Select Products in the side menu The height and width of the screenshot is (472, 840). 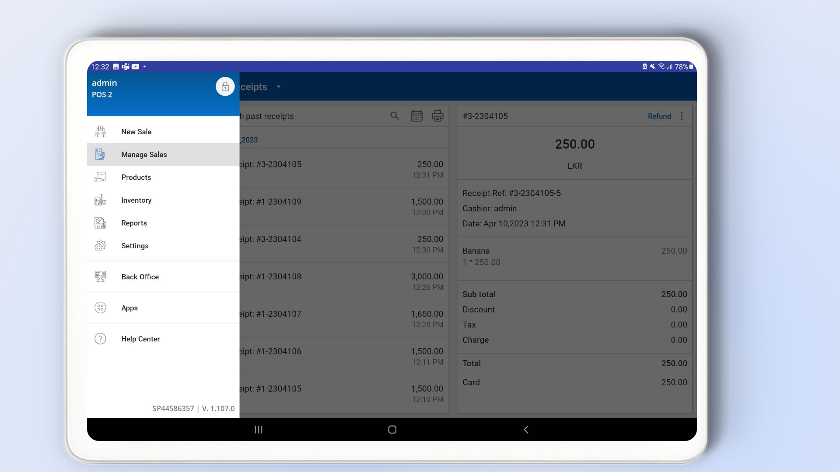click(x=136, y=177)
